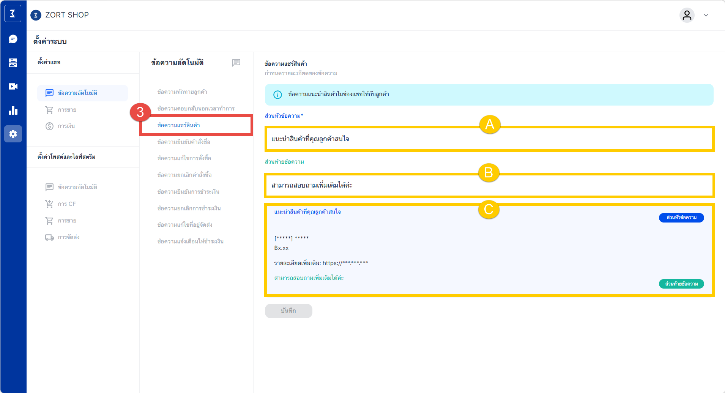Open the chat icon in left sidebar

13,39
